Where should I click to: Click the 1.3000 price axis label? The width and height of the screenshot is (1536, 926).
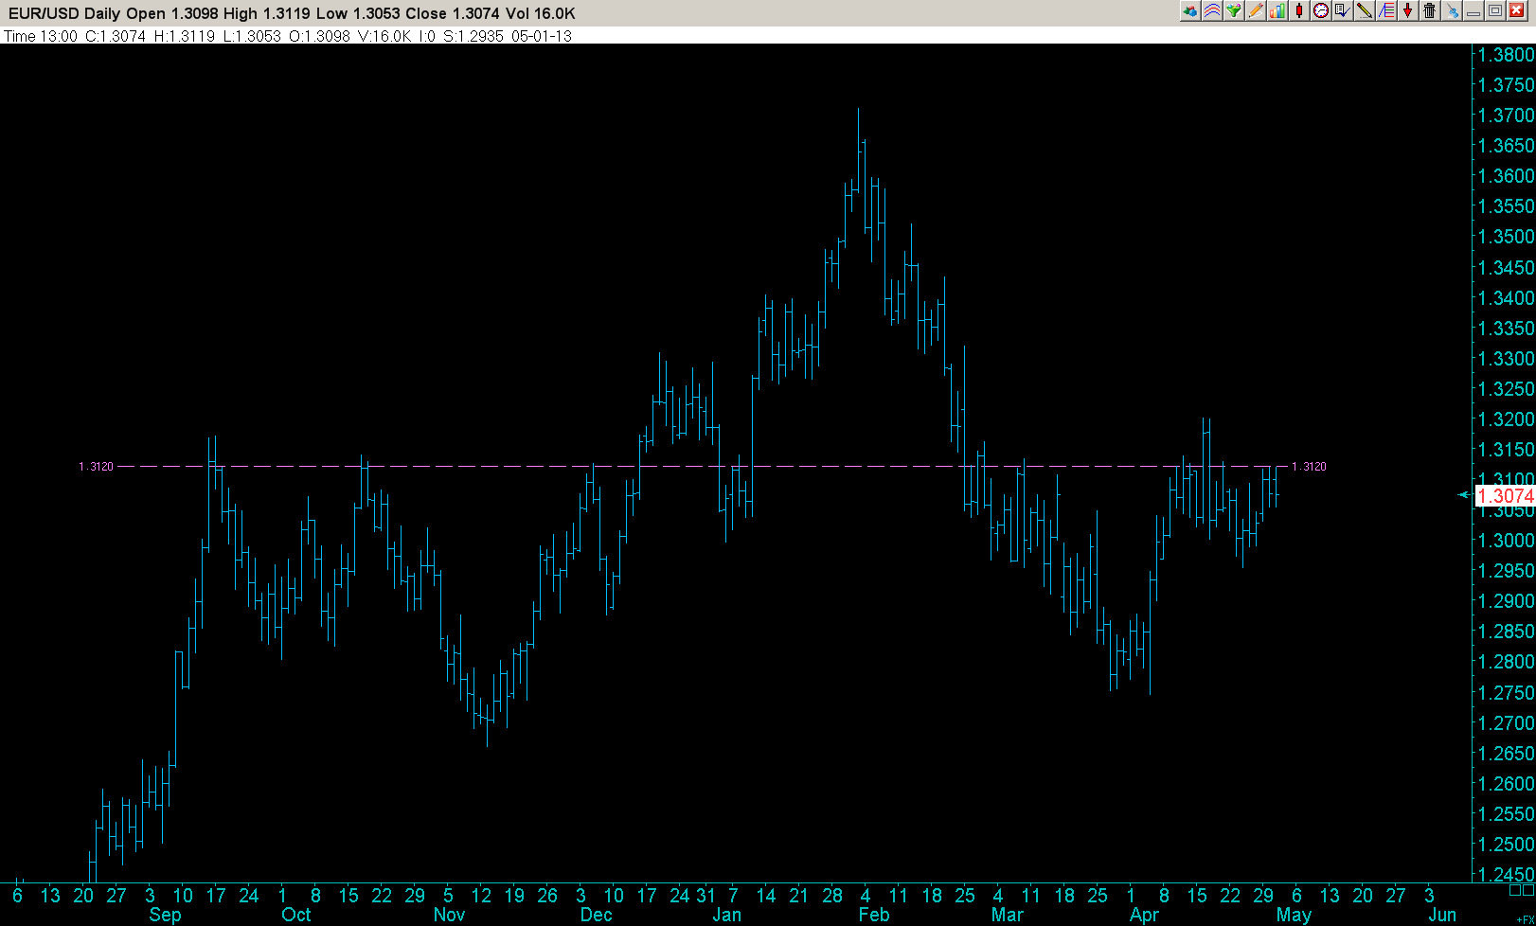tap(1506, 541)
